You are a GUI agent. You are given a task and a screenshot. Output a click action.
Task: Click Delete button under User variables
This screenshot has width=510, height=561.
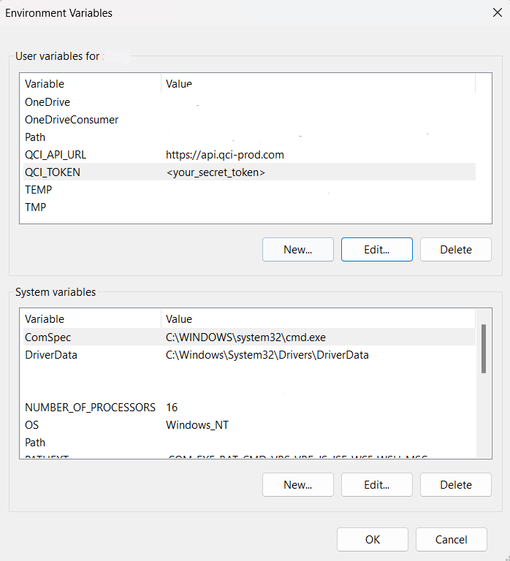click(456, 249)
